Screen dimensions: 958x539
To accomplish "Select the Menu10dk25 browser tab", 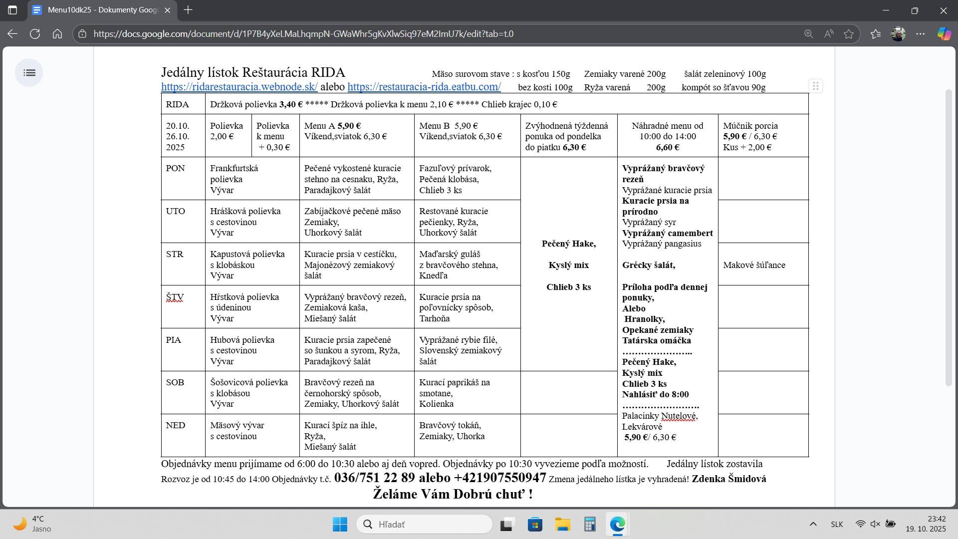I will tap(100, 10).
